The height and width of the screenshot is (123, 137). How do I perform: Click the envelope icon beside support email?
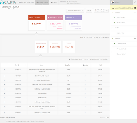(68, 3)
